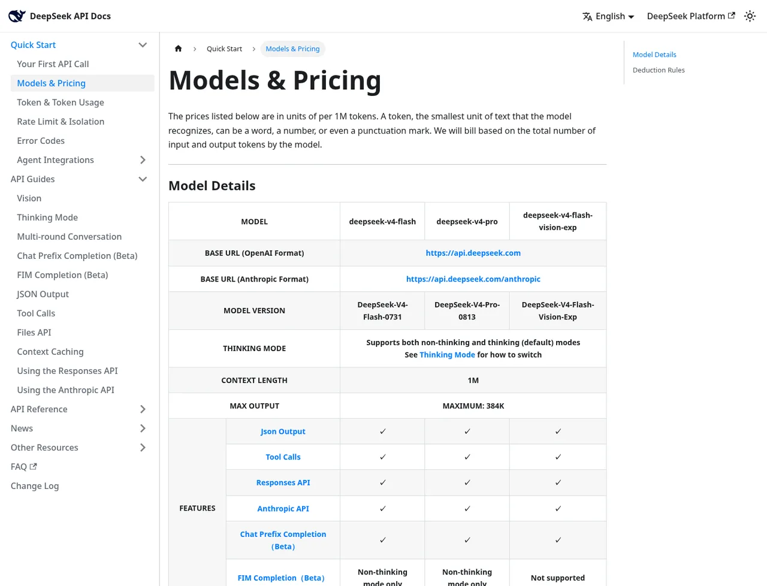
Task: Open the Responses API feature link
Action: [283, 482]
